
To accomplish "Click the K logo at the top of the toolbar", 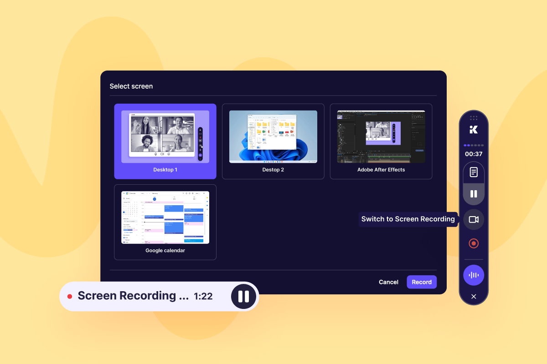I will click(473, 130).
